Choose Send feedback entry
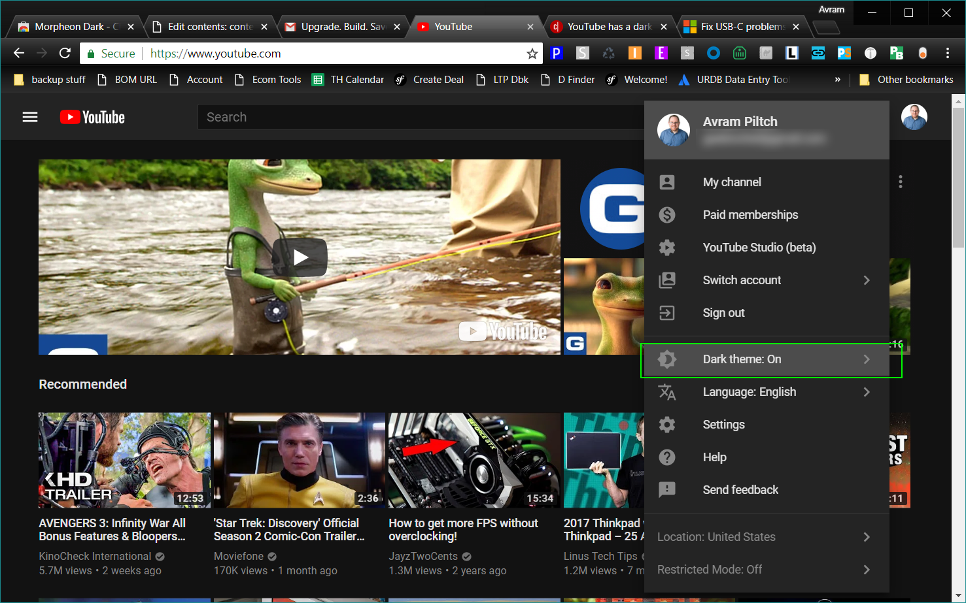This screenshot has width=966, height=603. coord(767,490)
